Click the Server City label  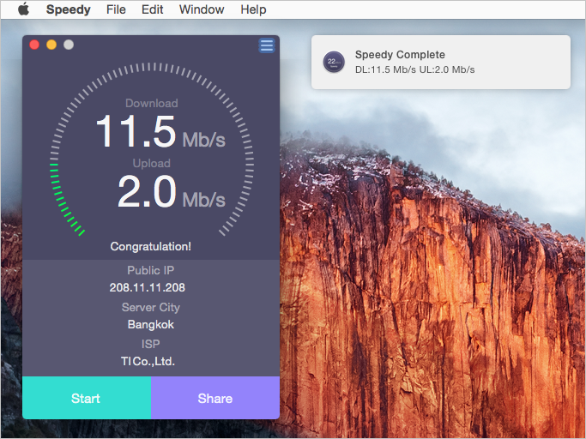151,307
